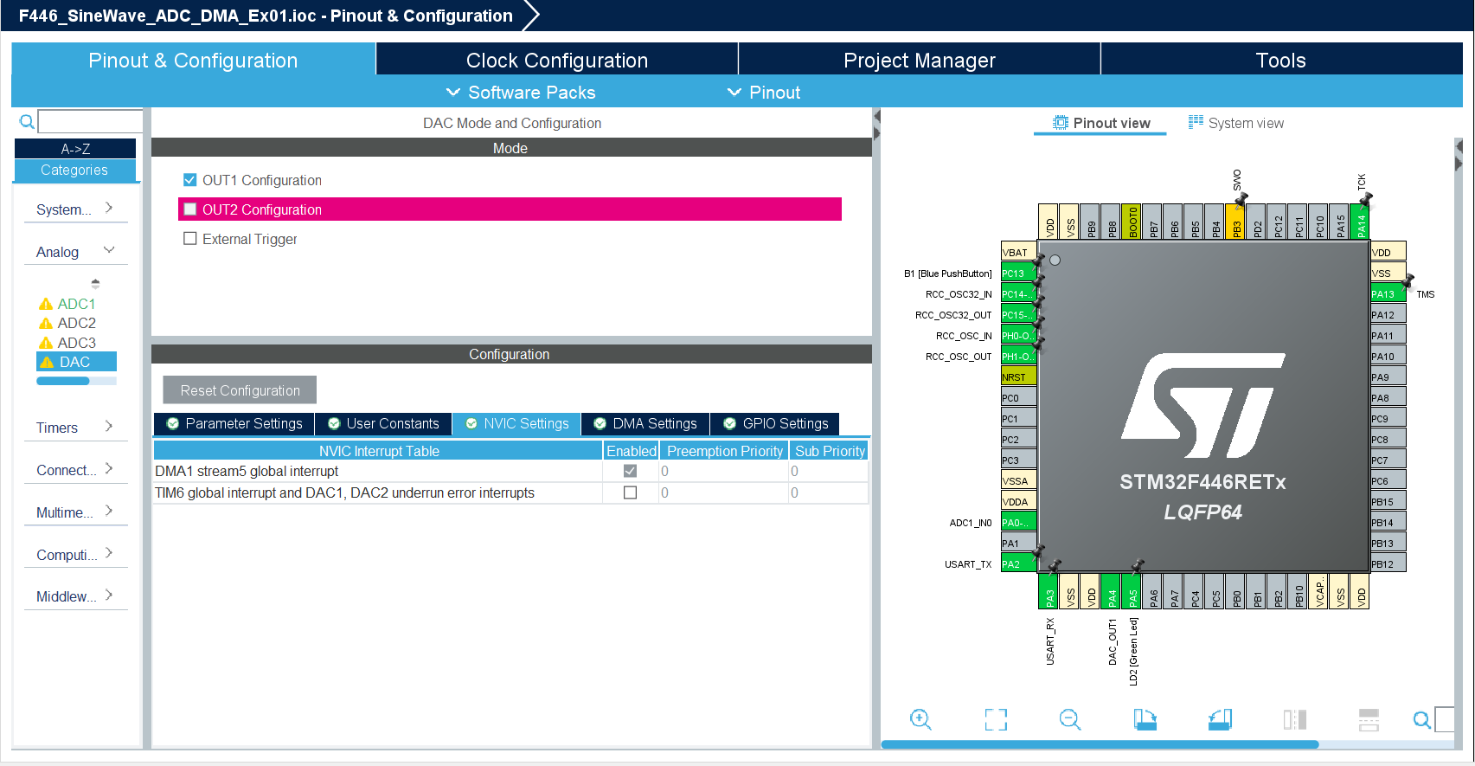The height and width of the screenshot is (766, 1475).
Task: Click the PA3 USART_RX pin
Action: (x=1049, y=591)
